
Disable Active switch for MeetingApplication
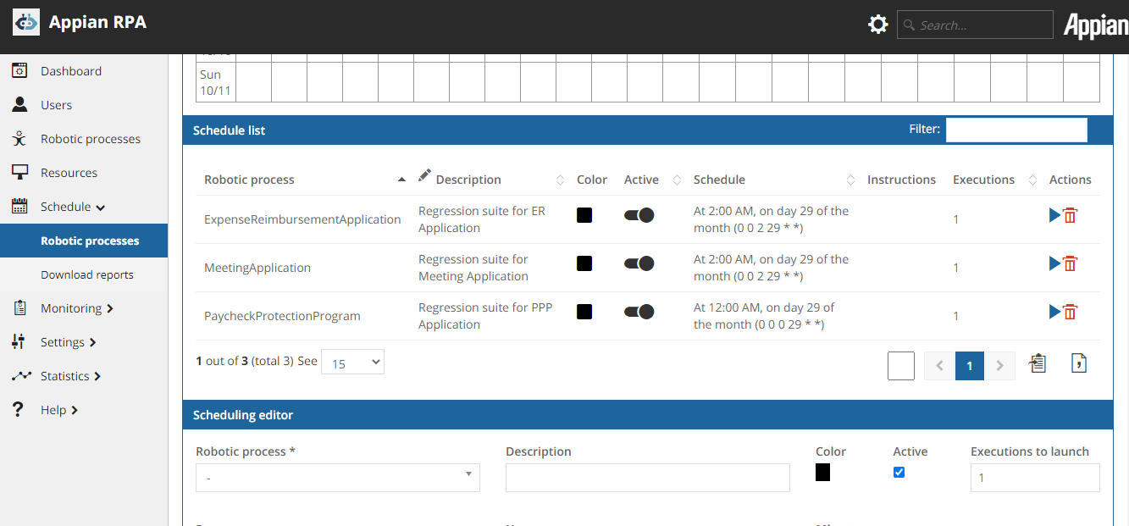(639, 264)
